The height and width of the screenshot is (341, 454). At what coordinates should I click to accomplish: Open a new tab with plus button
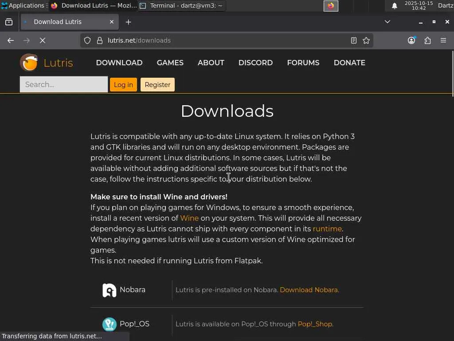click(x=128, y=22)
